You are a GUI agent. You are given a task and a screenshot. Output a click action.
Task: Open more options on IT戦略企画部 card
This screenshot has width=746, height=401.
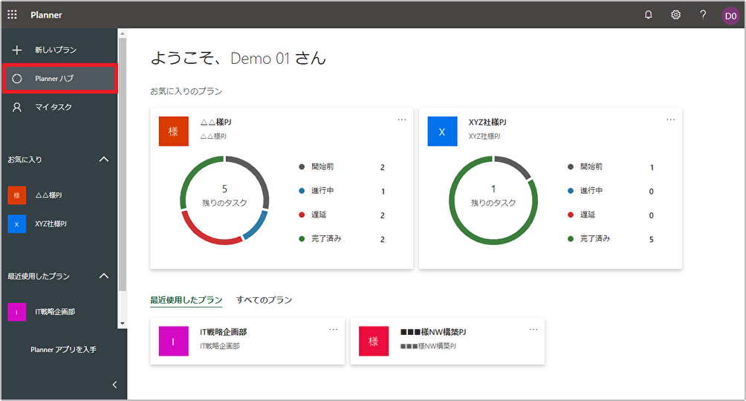pos(333,329)
